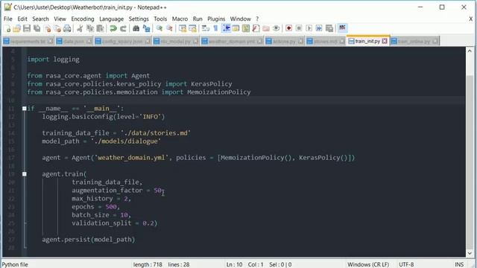Save the current file with the floppy icon
This screenshot has width=477, height=268.
point(27,28)
